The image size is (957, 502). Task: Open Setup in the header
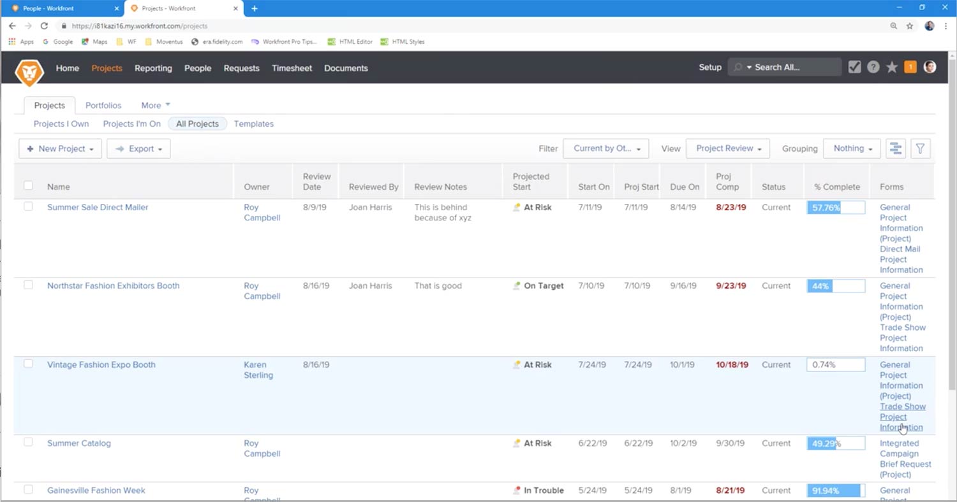[x=710, y=67]
